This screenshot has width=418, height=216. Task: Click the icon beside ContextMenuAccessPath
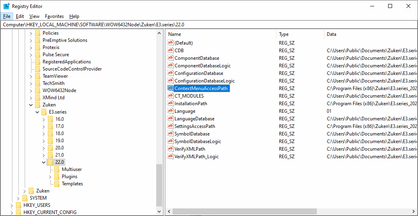[170, 88]
